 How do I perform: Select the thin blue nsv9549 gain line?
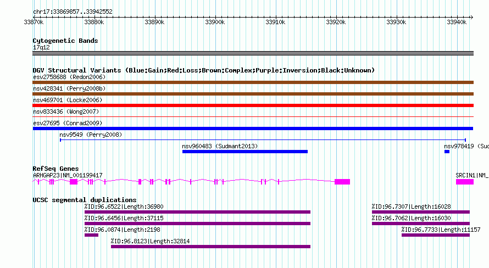(263, 140)
